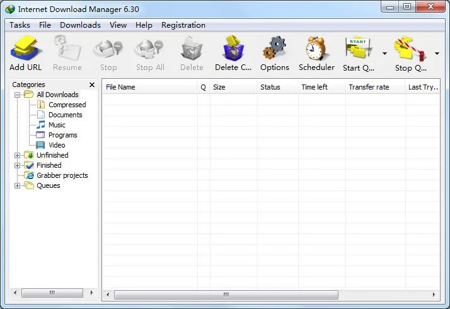Click the Finished folder checkmark icon
This screenshot has width=450, height=309.
(x=29, y=165)
